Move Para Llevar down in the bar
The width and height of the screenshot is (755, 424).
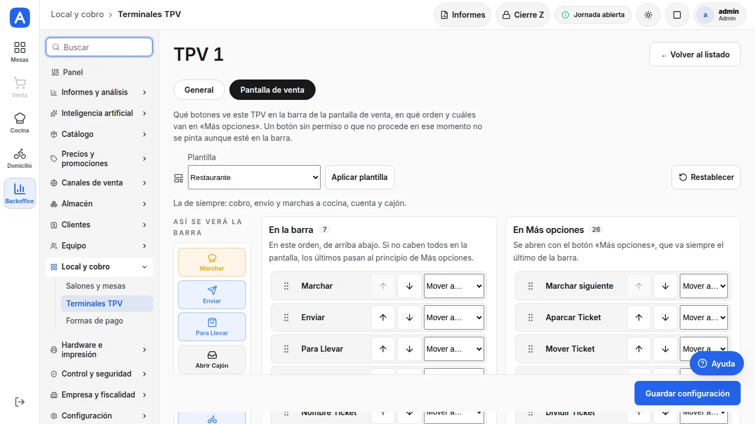click(x=410, y=349)
